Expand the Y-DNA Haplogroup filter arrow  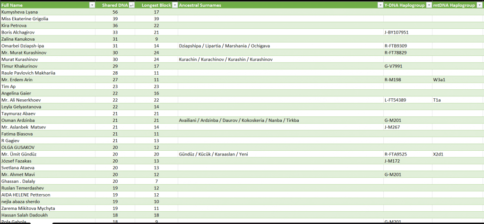pyautogui.click(x=428, y=5)
